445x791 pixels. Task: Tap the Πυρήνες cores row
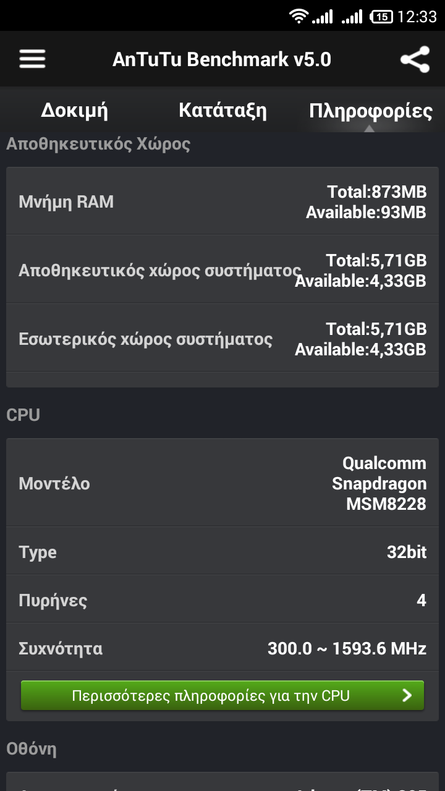(x=222, y=600)
